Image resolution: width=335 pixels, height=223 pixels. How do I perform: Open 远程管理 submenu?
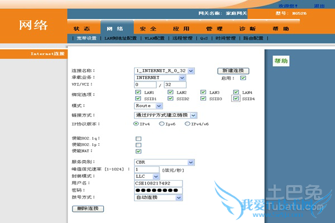pyautogui.click(x=183, y=38)
